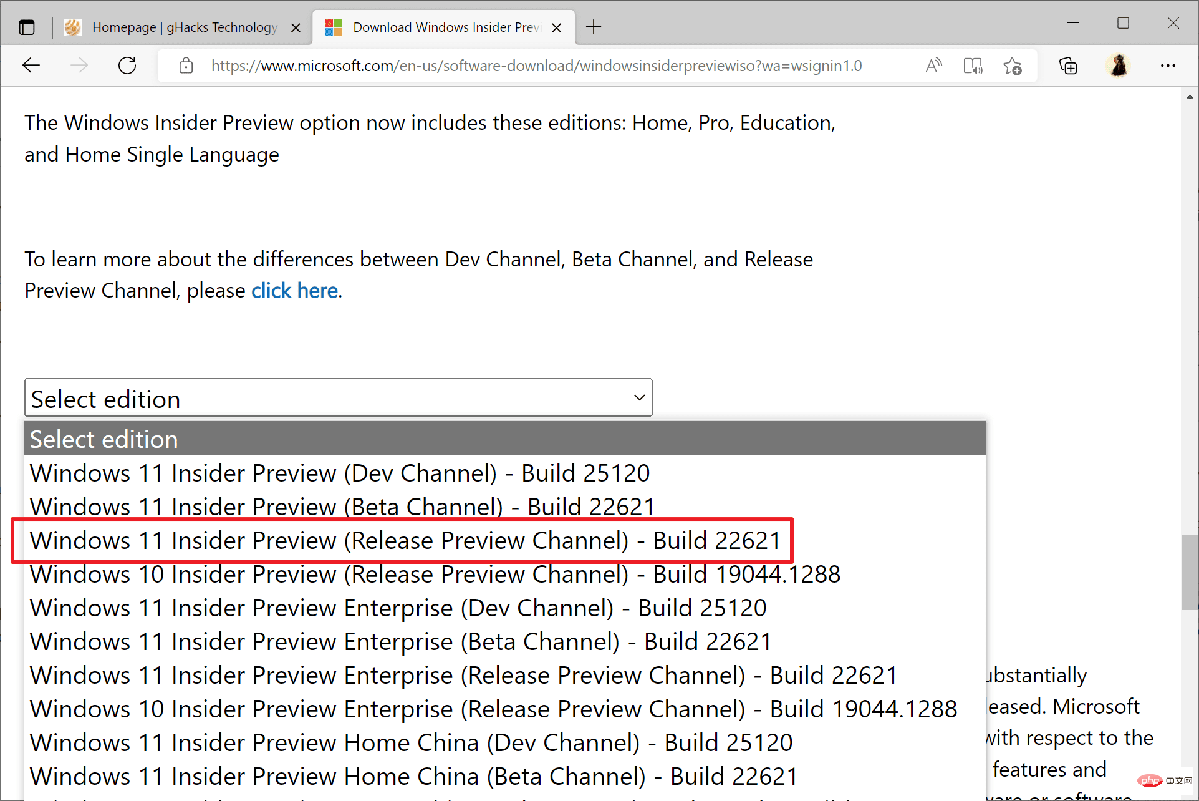The height and width of the screenshot is (801, 1199).
Task: Open a new tab with plus button
Action: click(x=594, y=27)
